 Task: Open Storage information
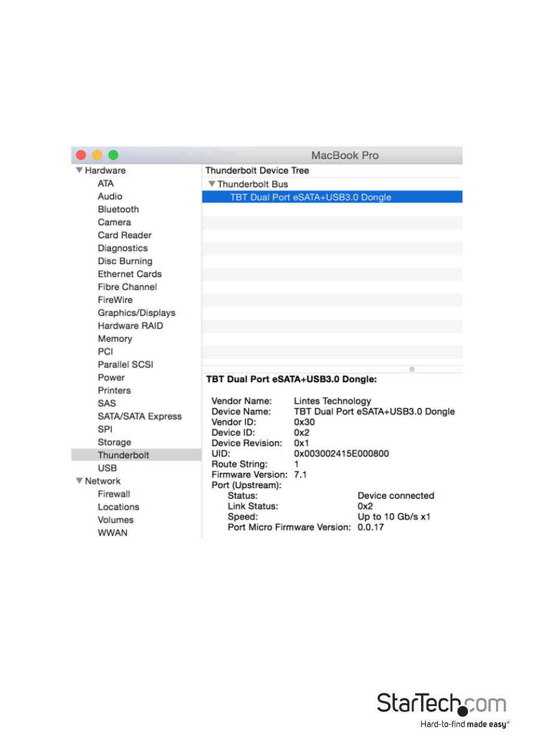tap(114, 443)
